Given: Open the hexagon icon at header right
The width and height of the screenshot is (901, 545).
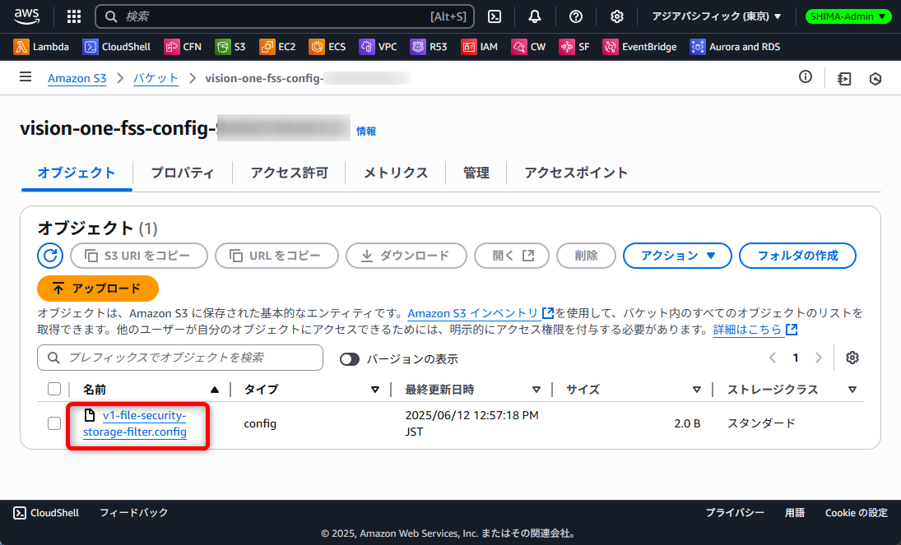Looking at the screenshot, I should 875,79.
